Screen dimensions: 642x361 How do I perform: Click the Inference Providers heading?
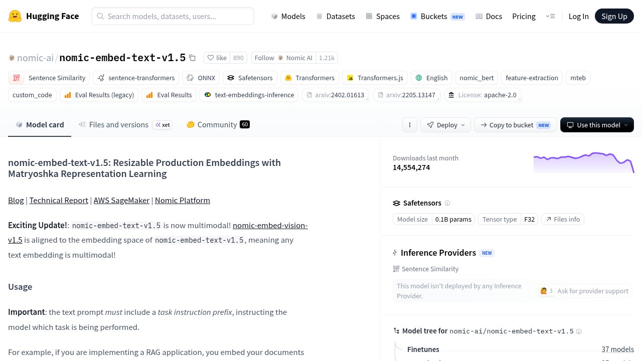point(438,253)
